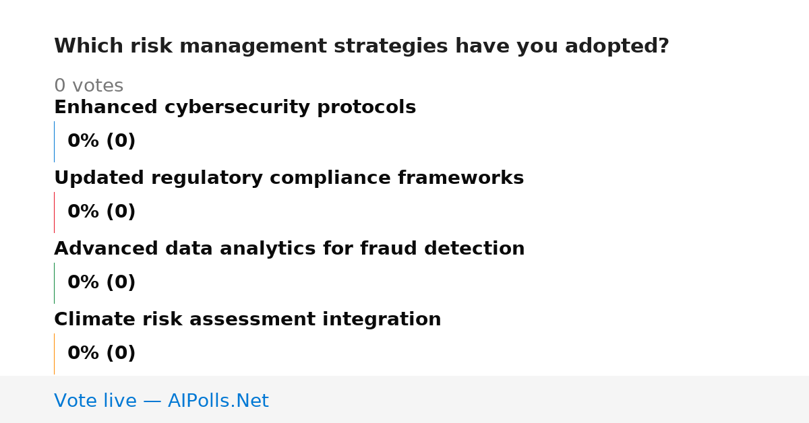Open the Vote live AIPolls.Net link
809x423 pixels.
(x=161, y=401)
